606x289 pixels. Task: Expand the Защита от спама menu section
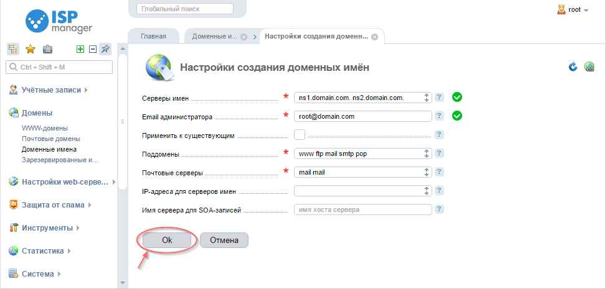coord(90,205)
